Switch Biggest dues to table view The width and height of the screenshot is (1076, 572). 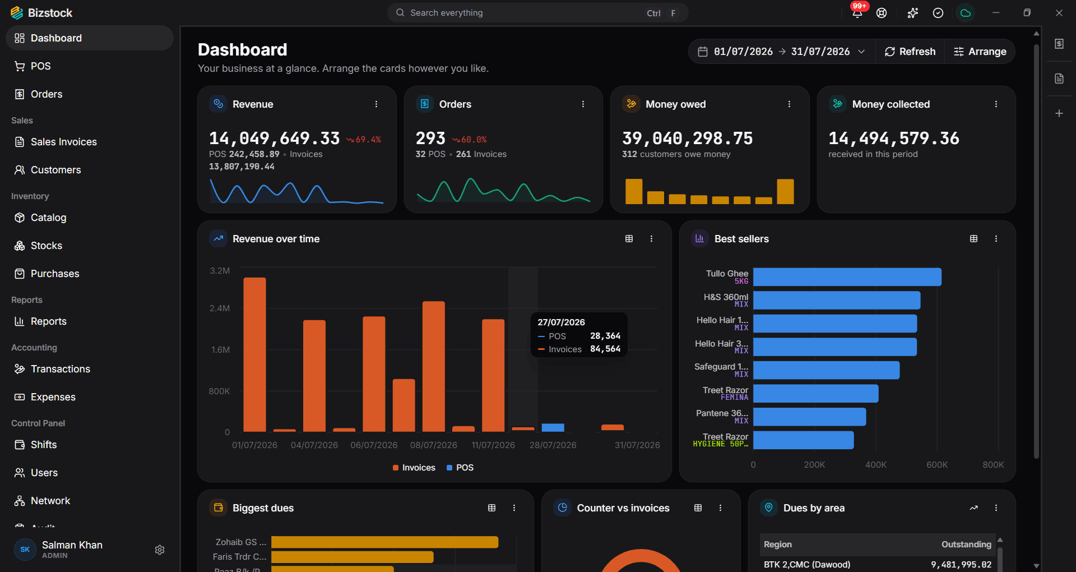tap(491, 508)
